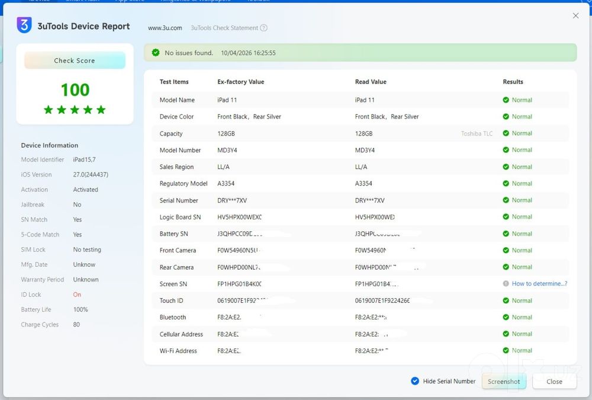The height and width of the screenshot is (400, 592).
Task: Click the Close button at bottom
Action: (554, 382)
